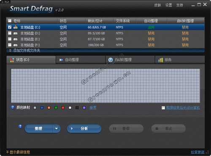Viewport: 211px width, 156px height.
Task: Click the double-arrow icon on 自动整理 tab
Action: point(61,60)
